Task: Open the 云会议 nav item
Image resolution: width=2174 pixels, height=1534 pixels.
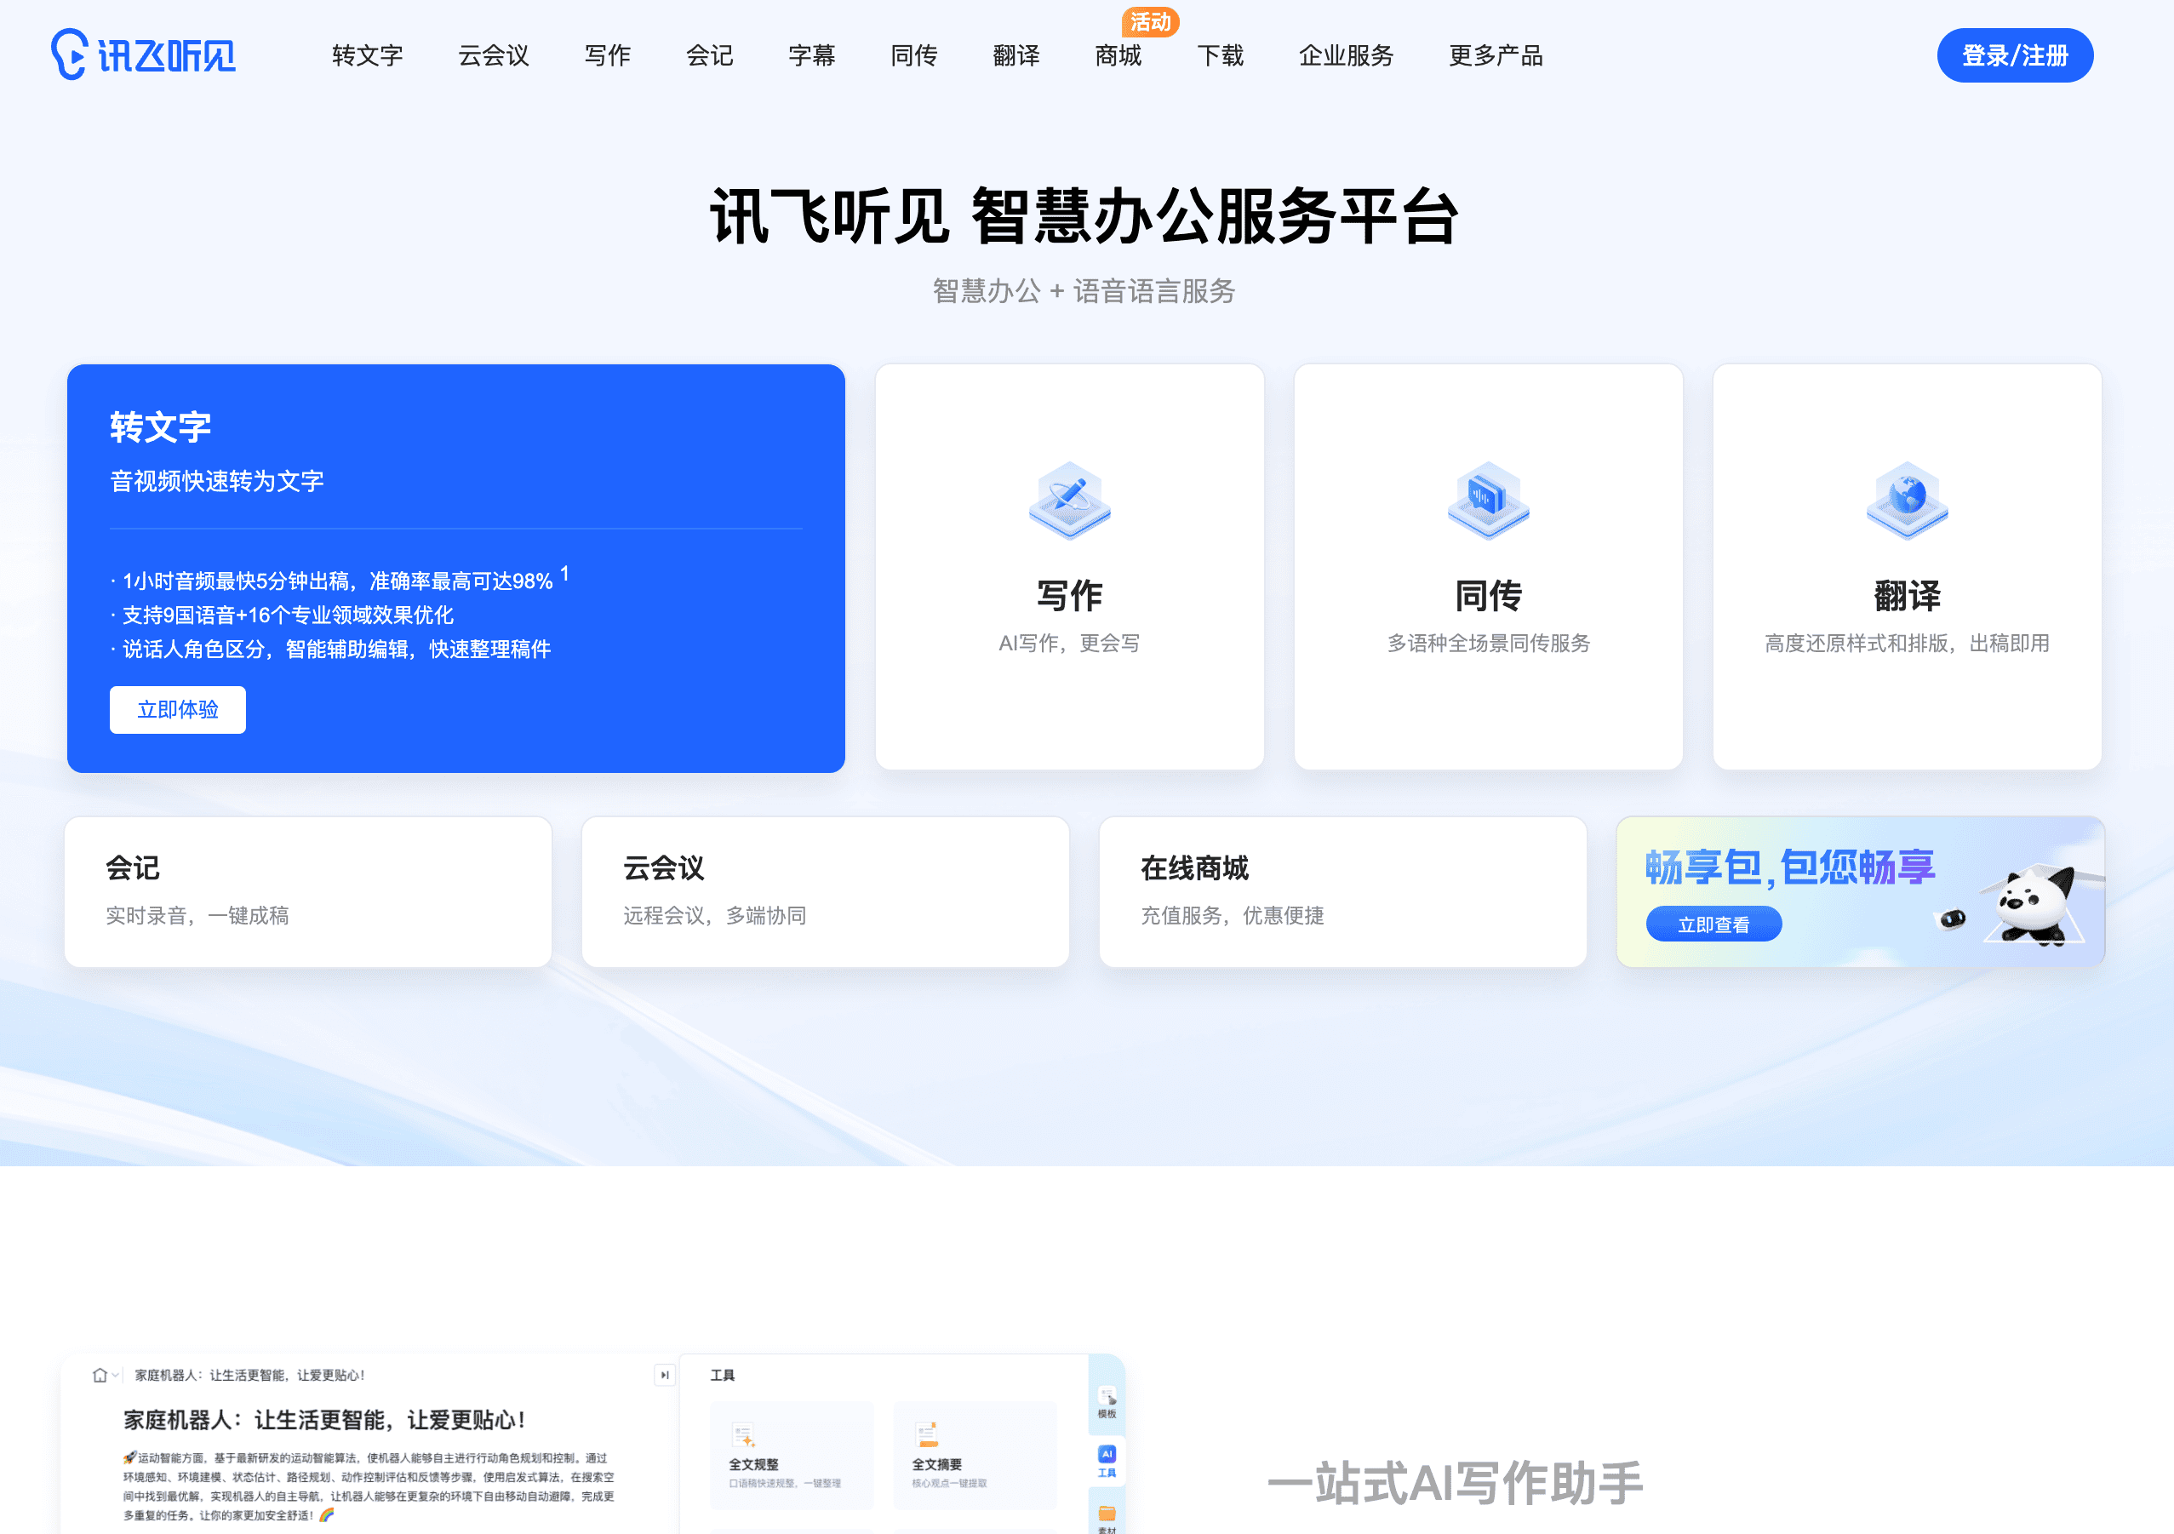Action: [x=494, y=56]
